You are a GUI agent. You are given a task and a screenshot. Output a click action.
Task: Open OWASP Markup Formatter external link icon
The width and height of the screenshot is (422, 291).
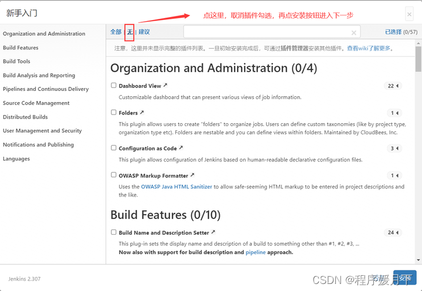pyautogui.click(x=192, y=175)
